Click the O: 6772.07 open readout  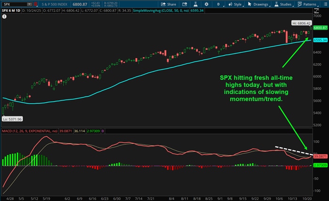[x=52, y=10]
